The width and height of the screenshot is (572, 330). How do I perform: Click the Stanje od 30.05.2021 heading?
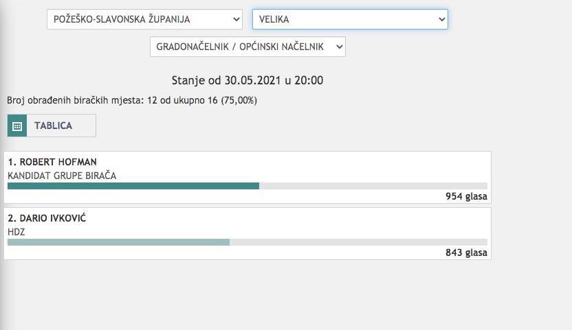coord(247,80)
